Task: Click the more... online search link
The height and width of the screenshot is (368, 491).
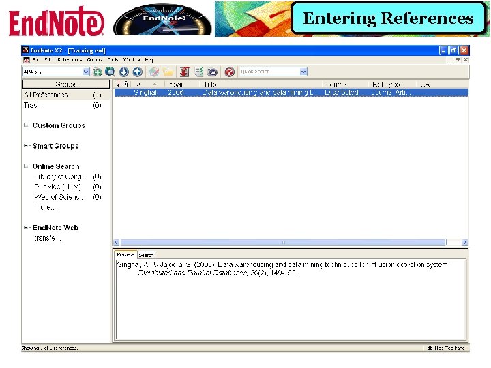Action: pos(46,207)
